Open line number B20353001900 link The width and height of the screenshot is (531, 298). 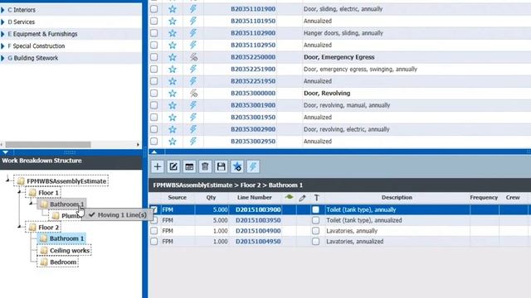click(253, 105)
